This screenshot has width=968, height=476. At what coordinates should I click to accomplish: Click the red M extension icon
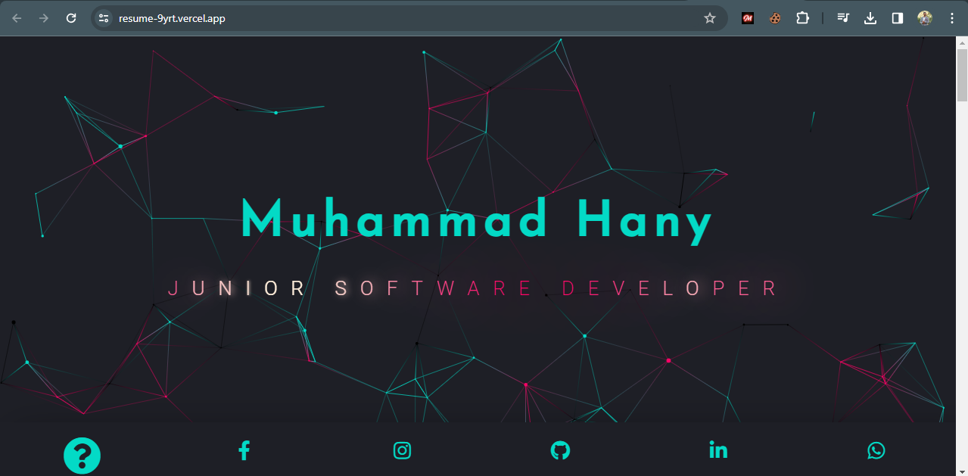point(748,18)
